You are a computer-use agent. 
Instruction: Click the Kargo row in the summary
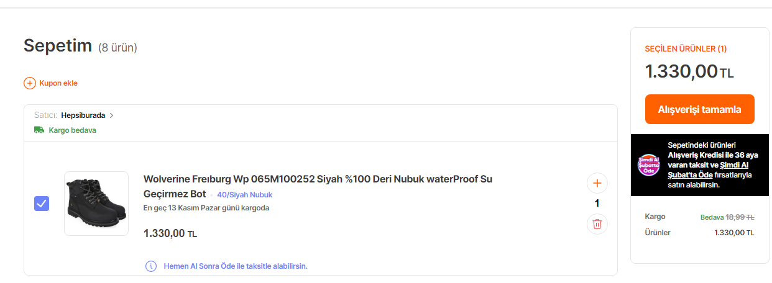[x=700, y=217]
